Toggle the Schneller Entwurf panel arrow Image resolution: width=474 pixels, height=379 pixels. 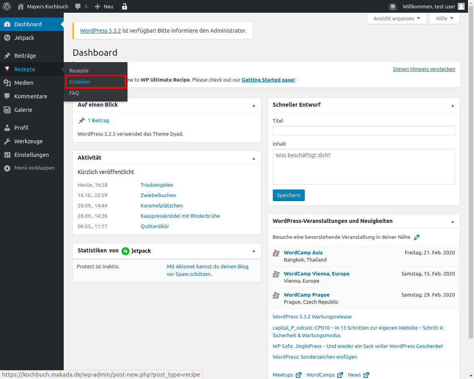click(x=452, y=105)
